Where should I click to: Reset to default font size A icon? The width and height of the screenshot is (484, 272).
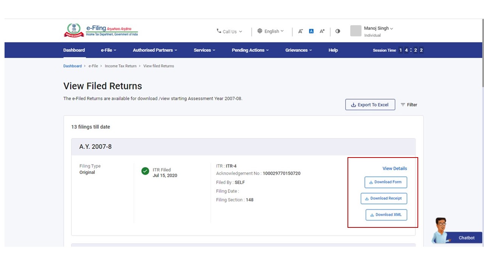coord(311,31)
